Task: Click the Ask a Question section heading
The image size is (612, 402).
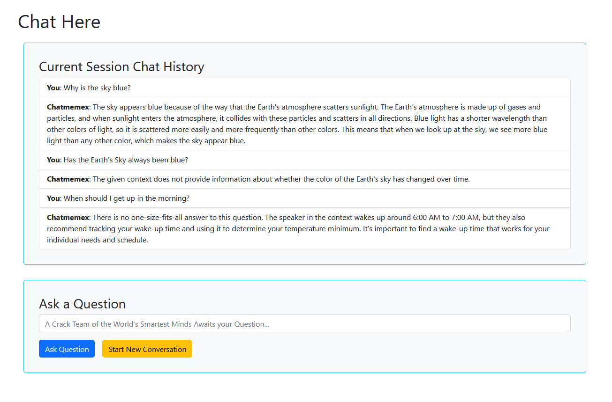Action: pyautogui.click(x=82, y=304)
